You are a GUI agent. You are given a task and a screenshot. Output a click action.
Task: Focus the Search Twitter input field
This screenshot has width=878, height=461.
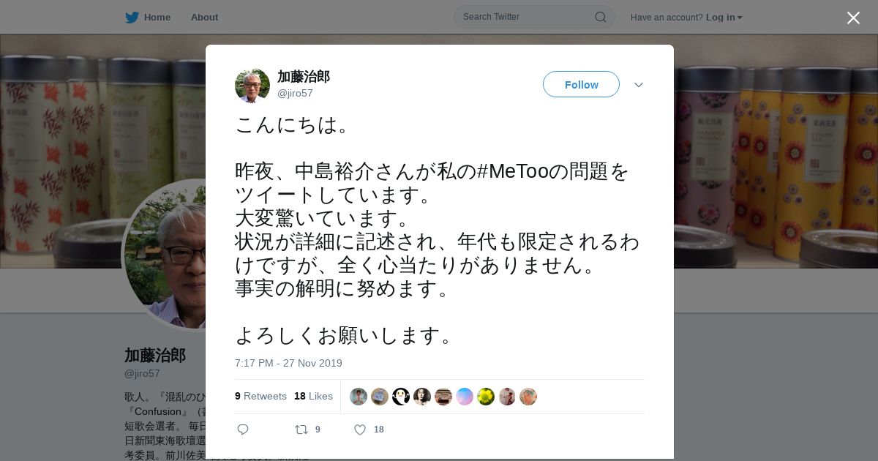[527, 17]
